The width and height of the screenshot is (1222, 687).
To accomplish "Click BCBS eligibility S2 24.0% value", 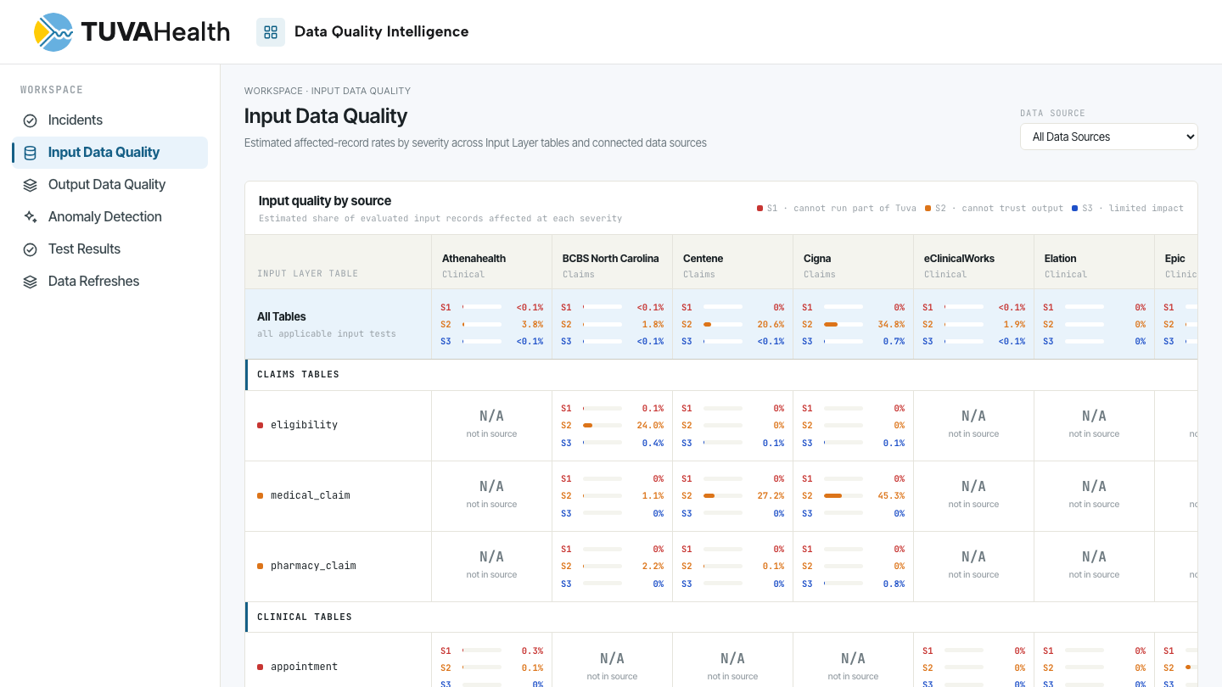I will (650, 426).
